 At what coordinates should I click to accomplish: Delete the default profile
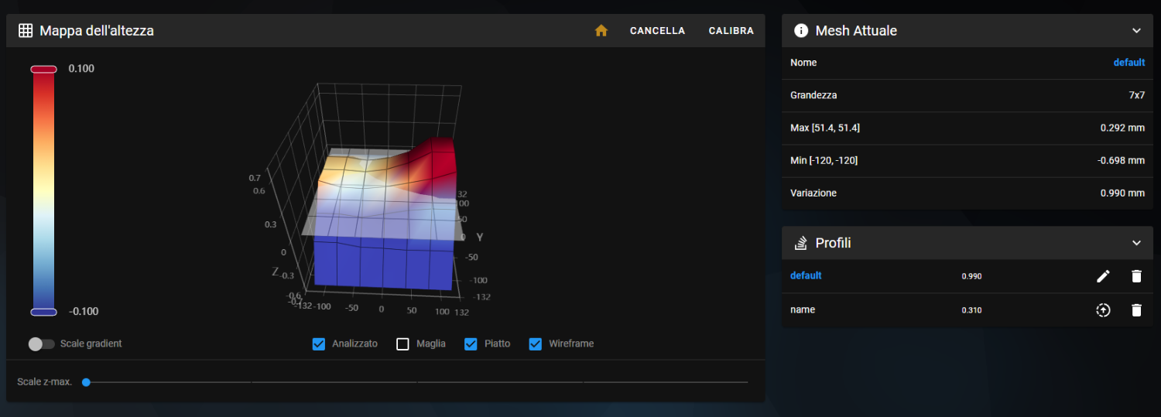(x=1135, y=276)
